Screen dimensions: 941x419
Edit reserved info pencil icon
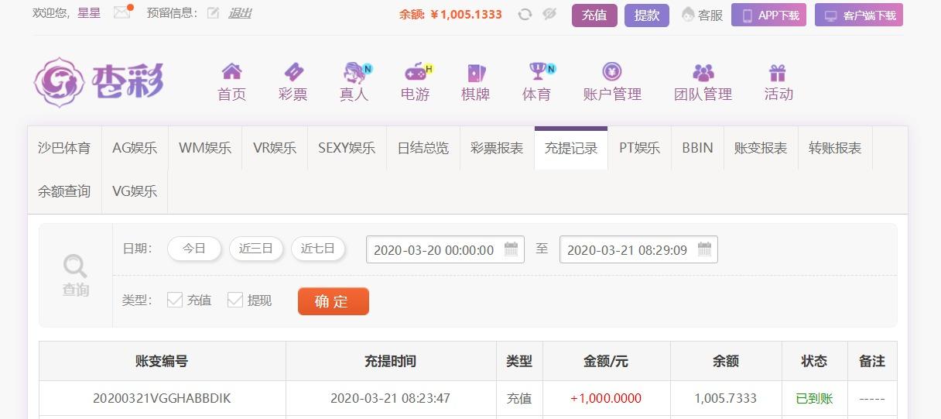pyautogui.click(x=214, y=13)
